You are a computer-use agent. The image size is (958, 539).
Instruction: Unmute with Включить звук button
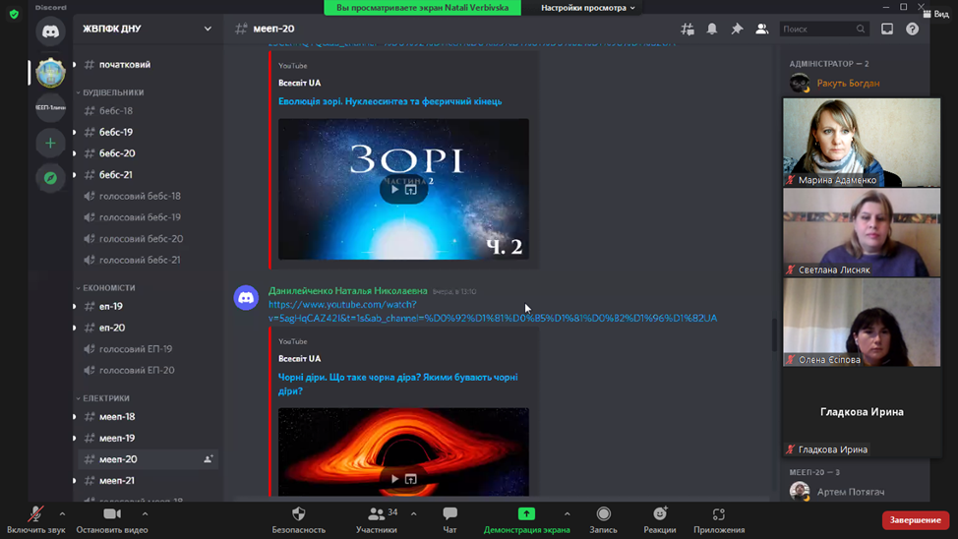(x=36, y=520)
